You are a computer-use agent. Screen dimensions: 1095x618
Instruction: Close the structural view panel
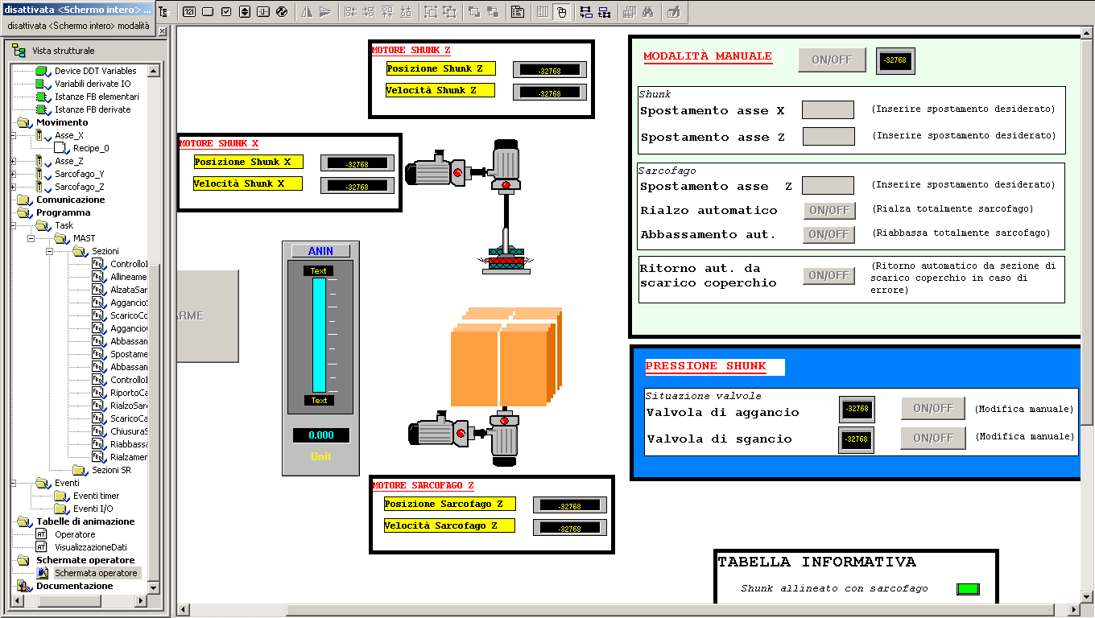click(162, 31)
